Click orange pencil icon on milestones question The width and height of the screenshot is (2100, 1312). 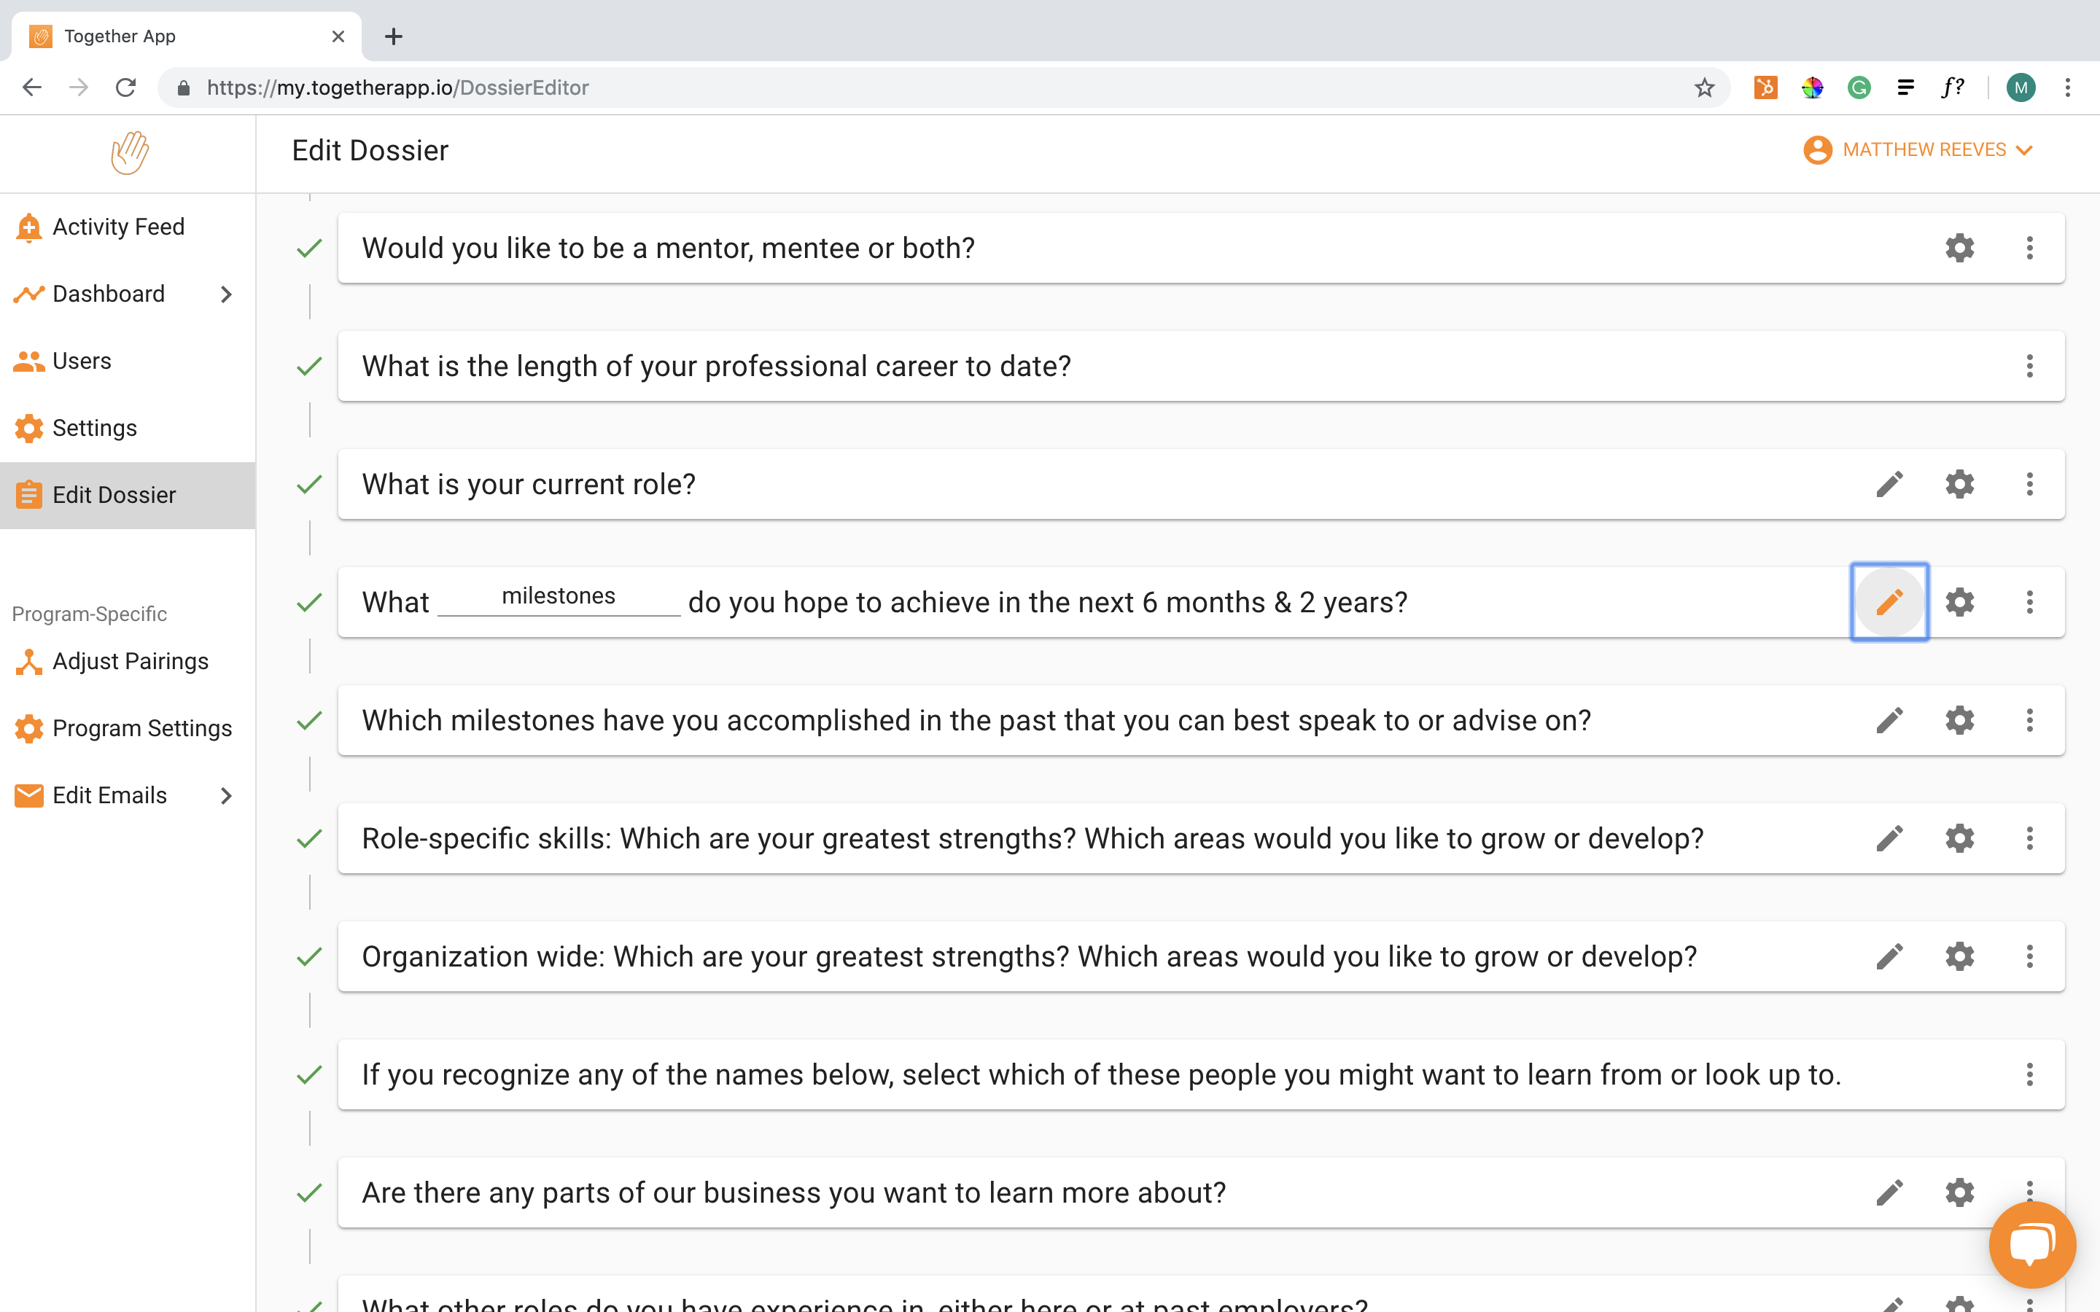coord(1889,602)
